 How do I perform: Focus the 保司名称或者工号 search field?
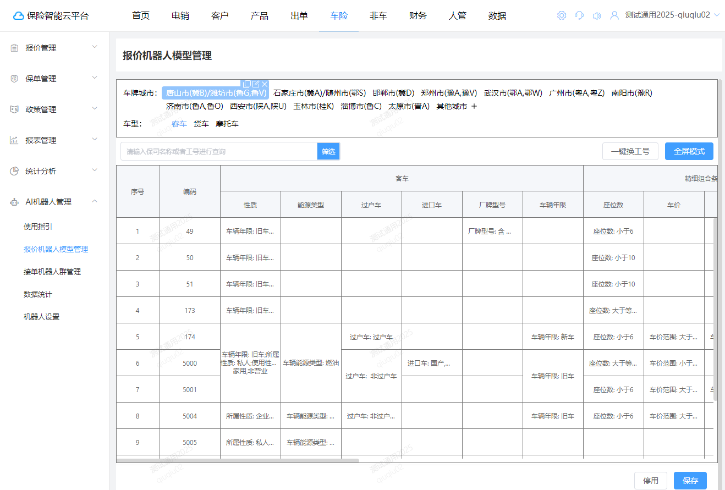tap(219, 151)
